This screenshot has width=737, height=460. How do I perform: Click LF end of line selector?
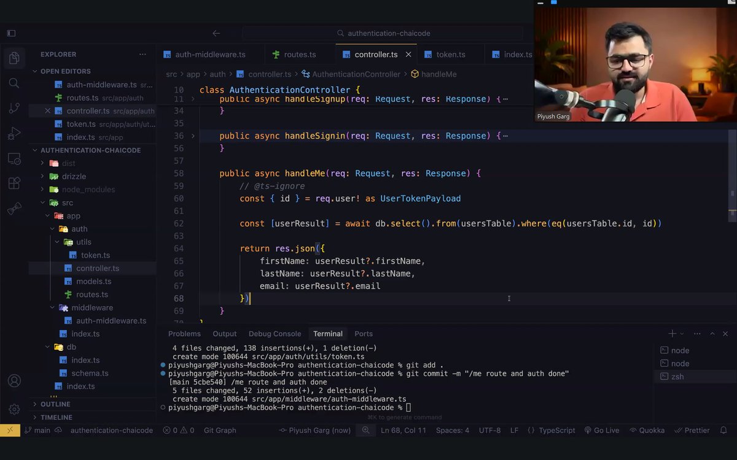tap(514, 430)
